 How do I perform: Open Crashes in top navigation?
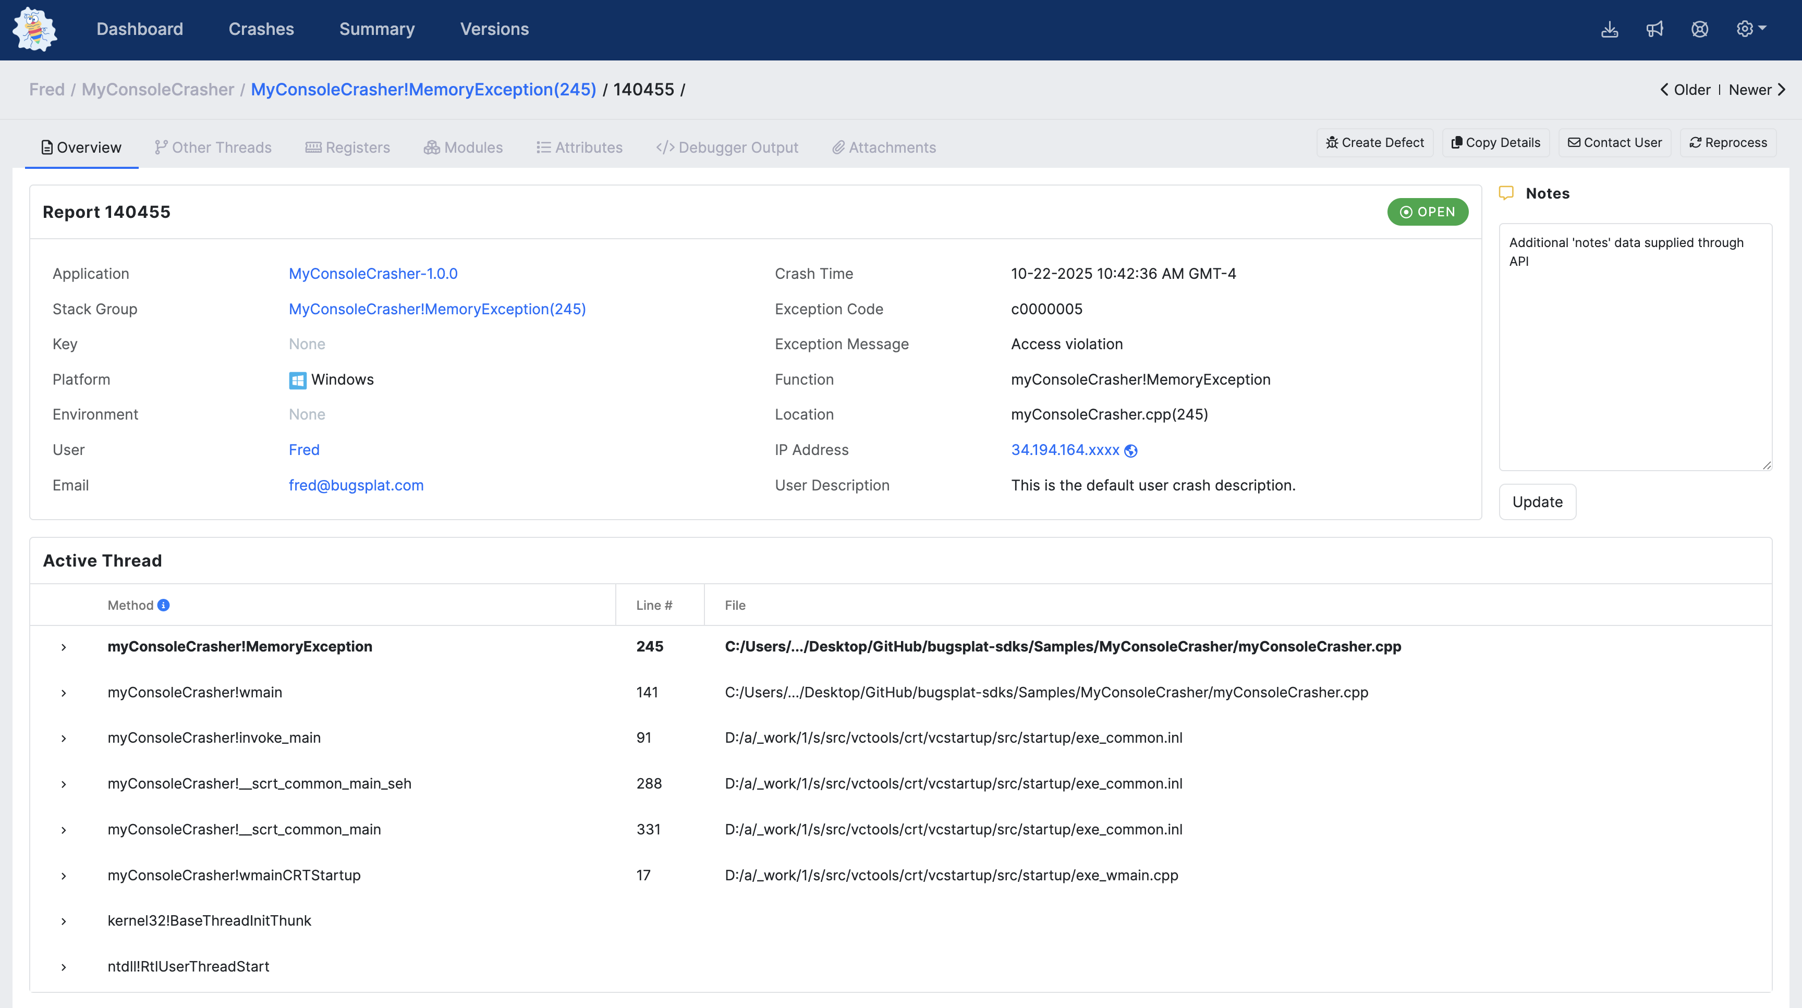261,29
